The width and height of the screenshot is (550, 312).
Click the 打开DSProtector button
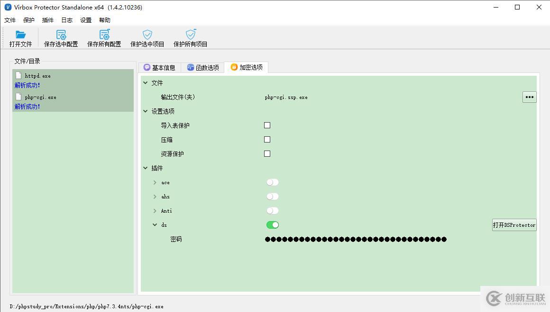[514, 225]
